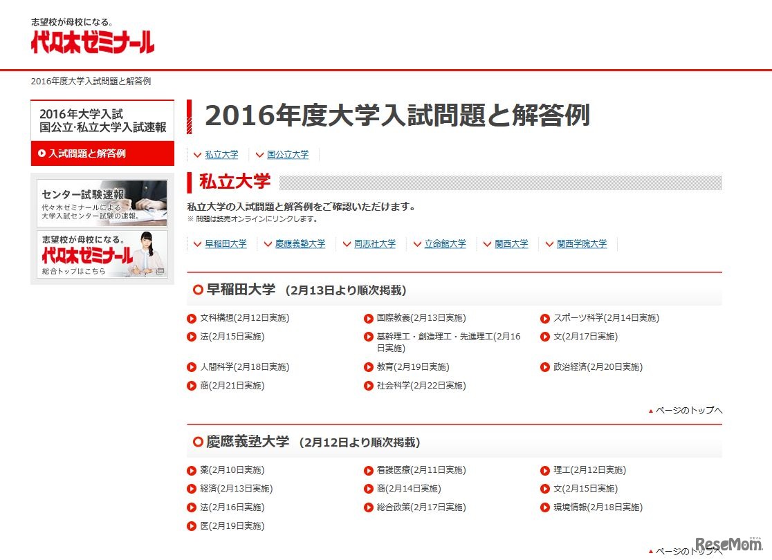Viewport: 772px width, 560px height.
Task: Open the センター試験速報 banner
Action: click(x=101, y=202)
